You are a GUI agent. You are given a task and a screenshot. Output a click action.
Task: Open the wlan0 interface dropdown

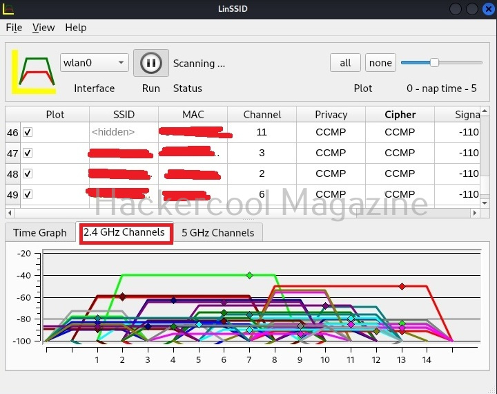(95, 62)
